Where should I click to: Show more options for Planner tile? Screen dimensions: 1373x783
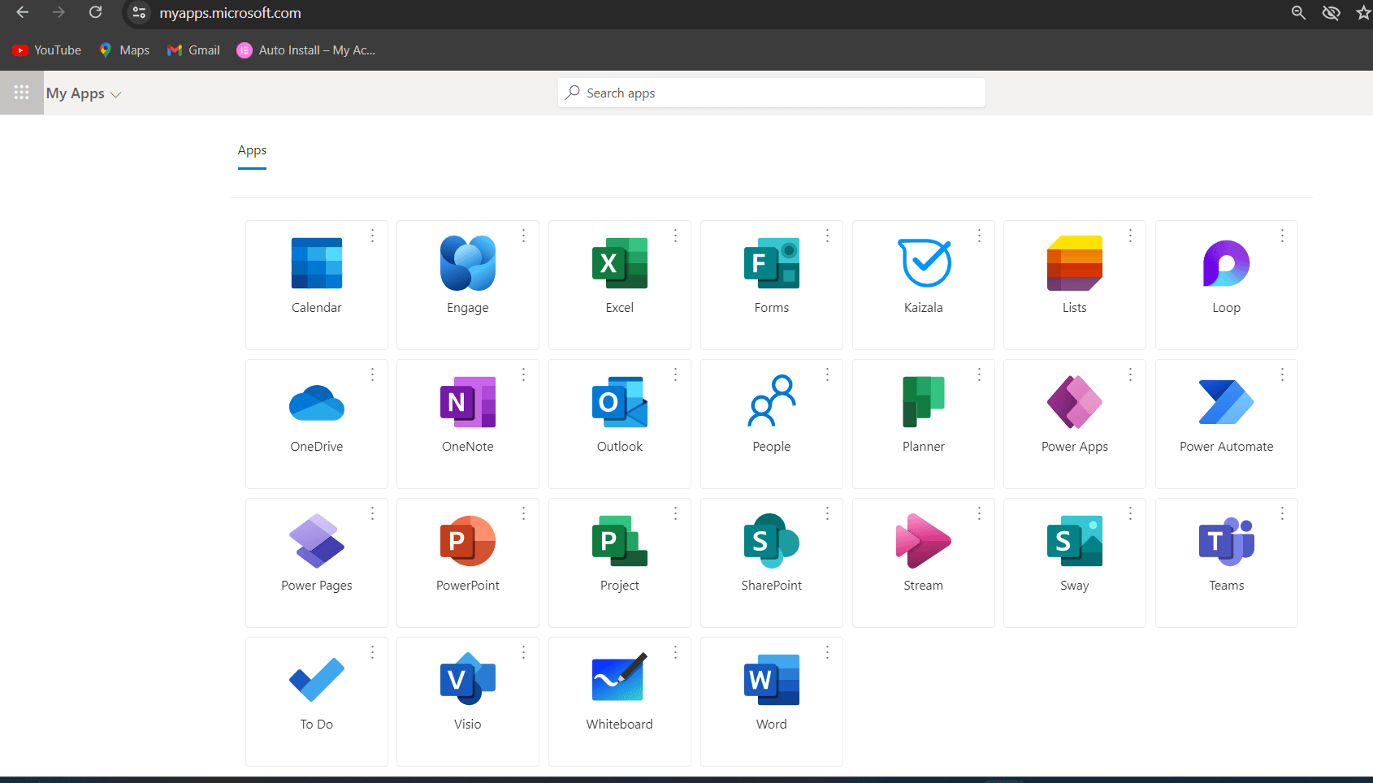click(980, 374)
